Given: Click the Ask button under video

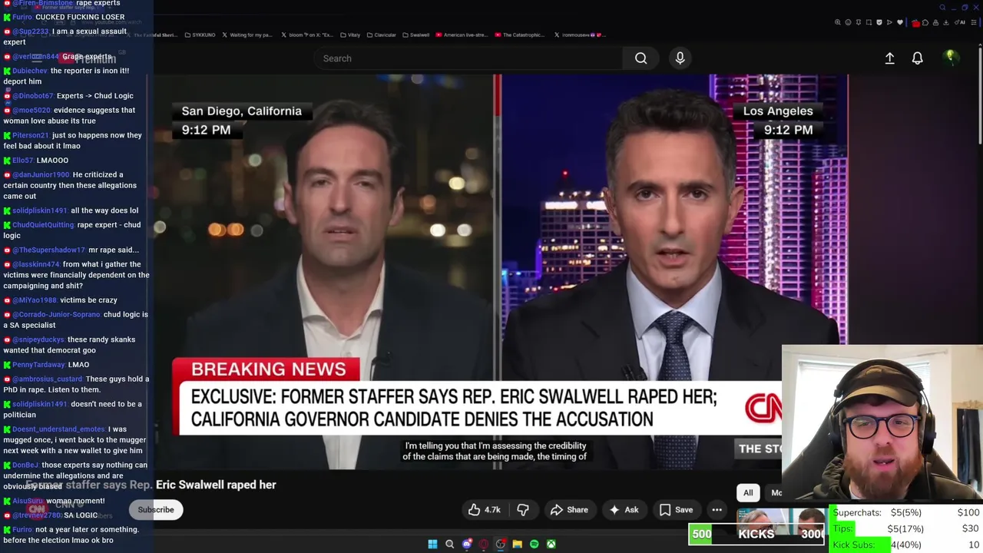Looking at the screenshot, I should click(x=624, y=510).
